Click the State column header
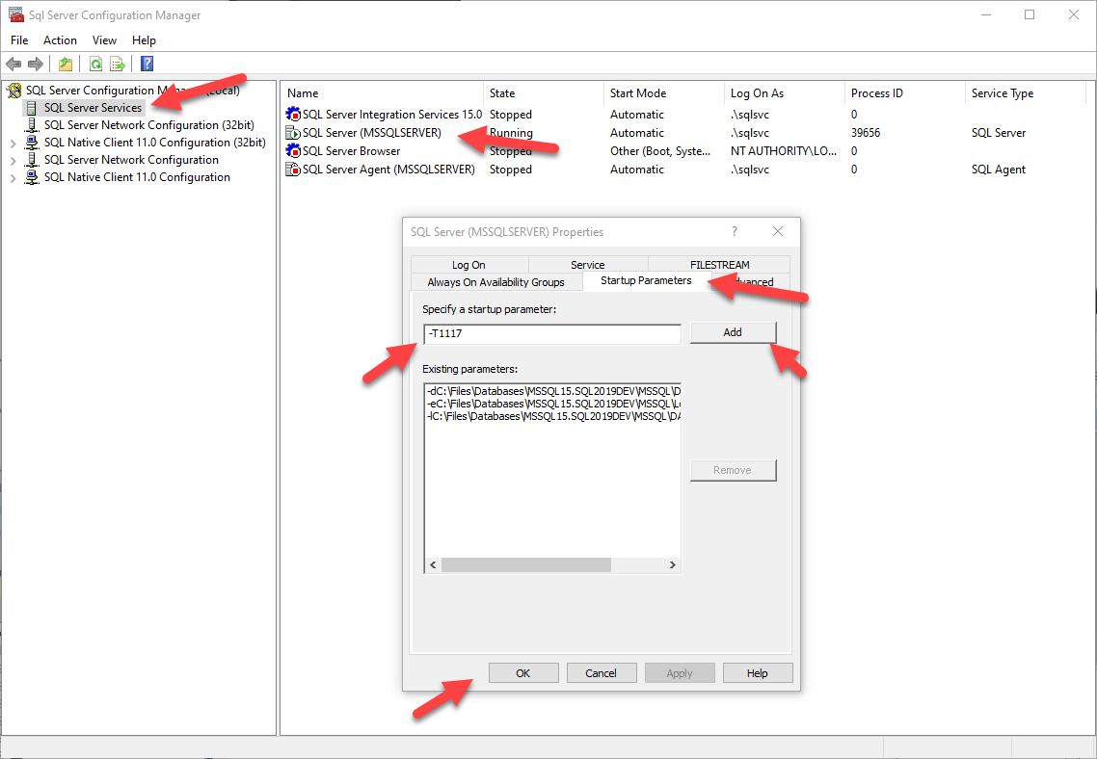Image resolution: width=1097 pixels, height=759 pixels. pyautogui.click(x=543, y=93)
